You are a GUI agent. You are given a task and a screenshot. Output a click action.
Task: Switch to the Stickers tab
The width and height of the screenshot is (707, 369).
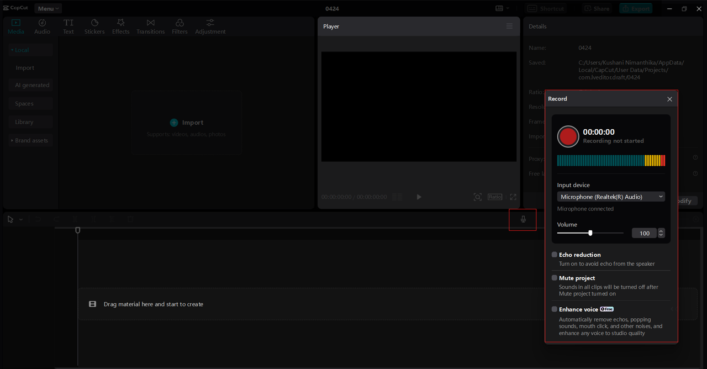(x=94, y=27)
